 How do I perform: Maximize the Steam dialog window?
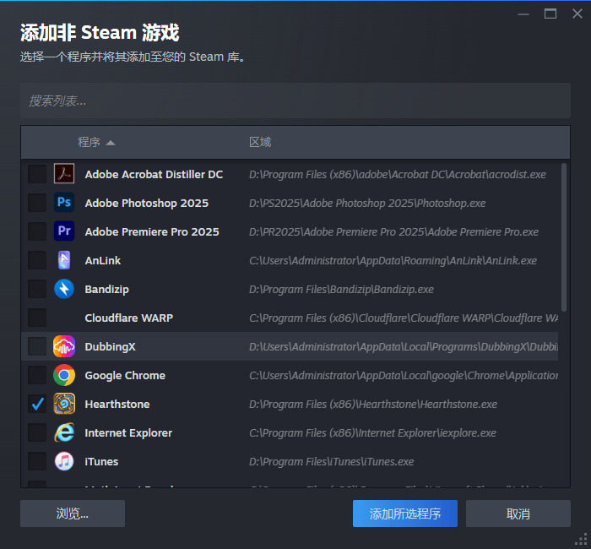click(550, 14)
